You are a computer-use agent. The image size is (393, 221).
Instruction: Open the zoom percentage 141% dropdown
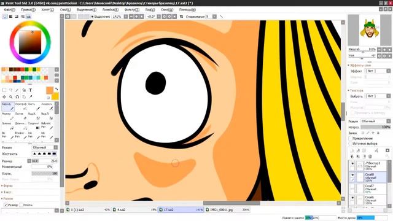pos(126,17)
